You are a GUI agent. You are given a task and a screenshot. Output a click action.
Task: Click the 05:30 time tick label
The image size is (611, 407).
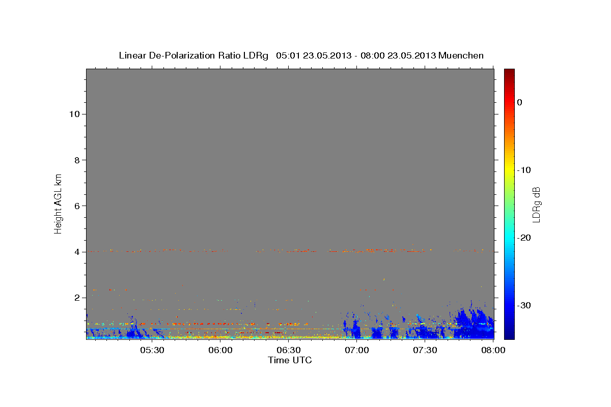[152, 351]
